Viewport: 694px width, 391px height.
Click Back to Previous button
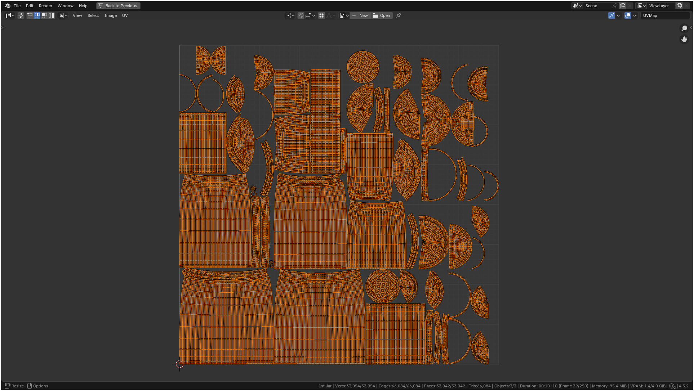[118, 6]
